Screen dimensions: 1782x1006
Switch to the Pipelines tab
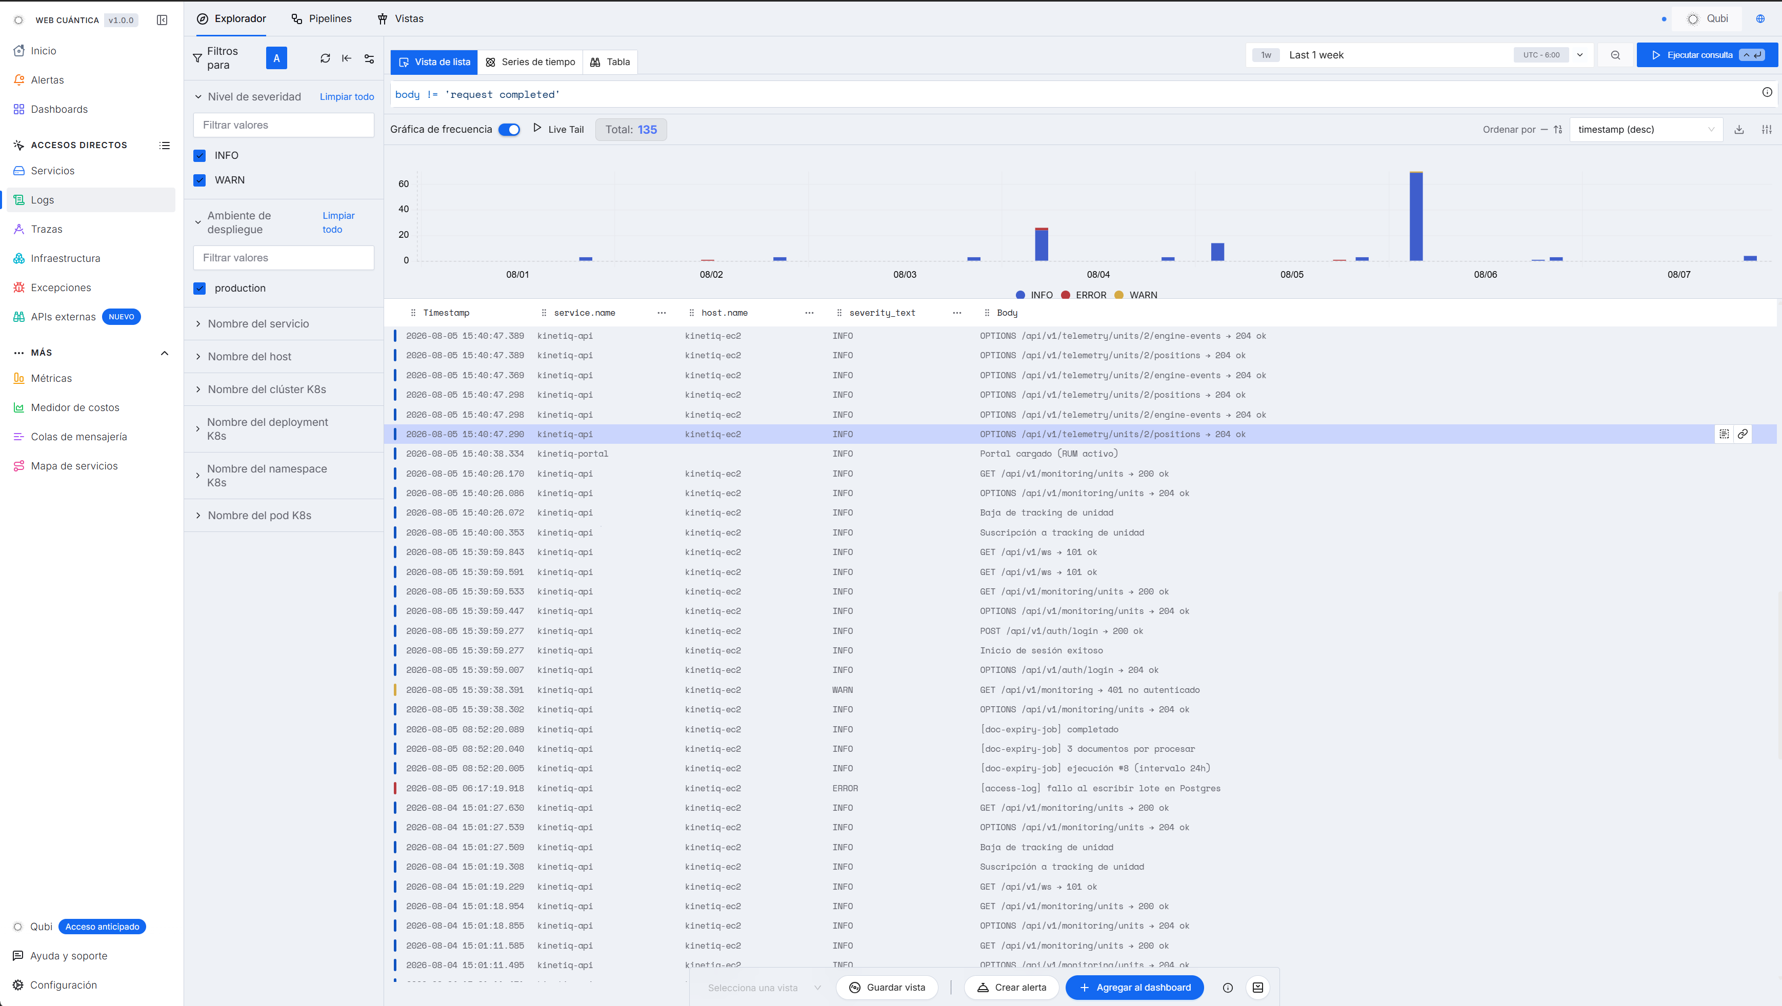click(x=322, y=18)
